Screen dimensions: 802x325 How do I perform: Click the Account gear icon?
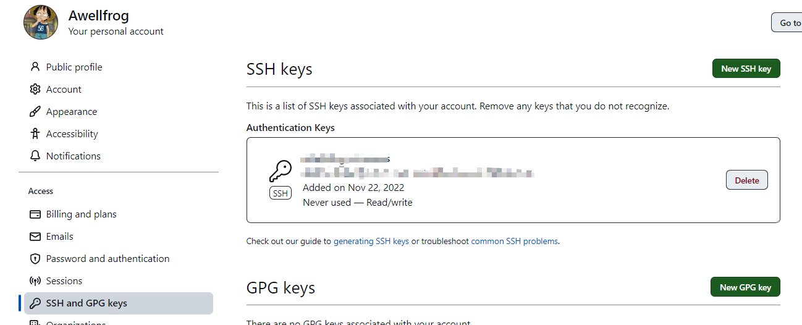pos(35,89)
